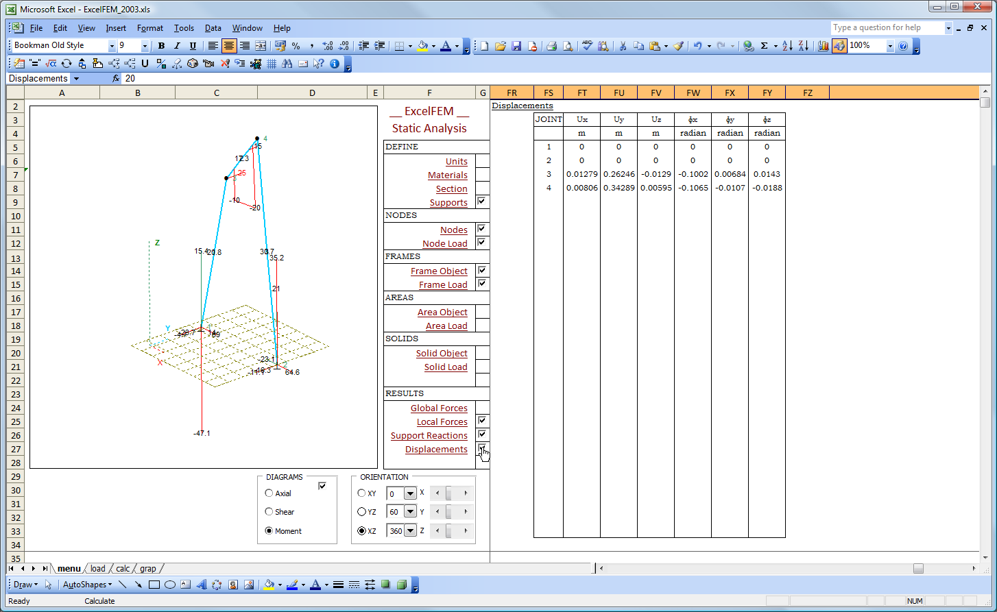Open the Y angle dropdown showing 60
This screenshot has height=612, width=997.
[410, 512]
